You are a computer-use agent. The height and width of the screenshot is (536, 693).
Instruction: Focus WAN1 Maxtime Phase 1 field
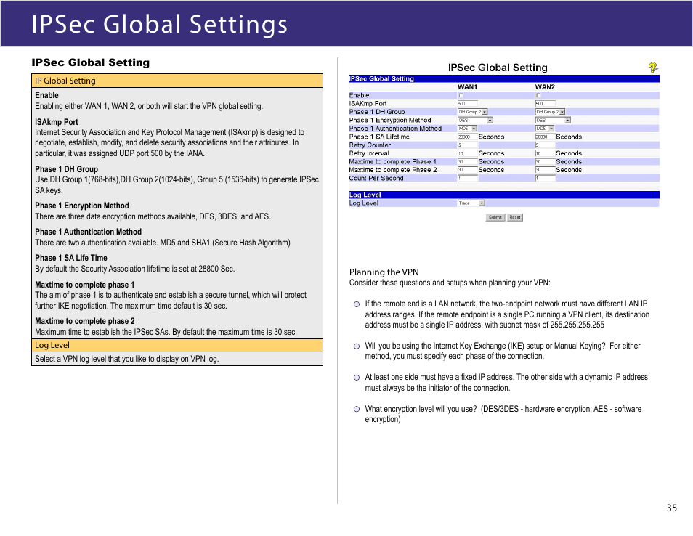click(468, 162)
